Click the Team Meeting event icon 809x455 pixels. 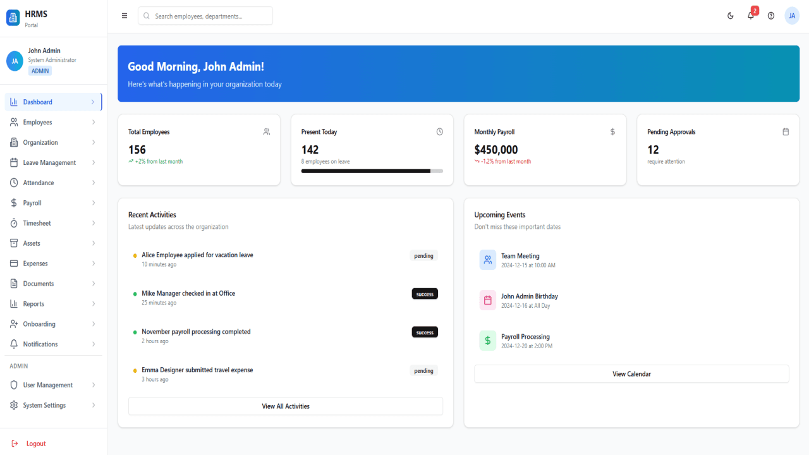(x=488, y=260)
